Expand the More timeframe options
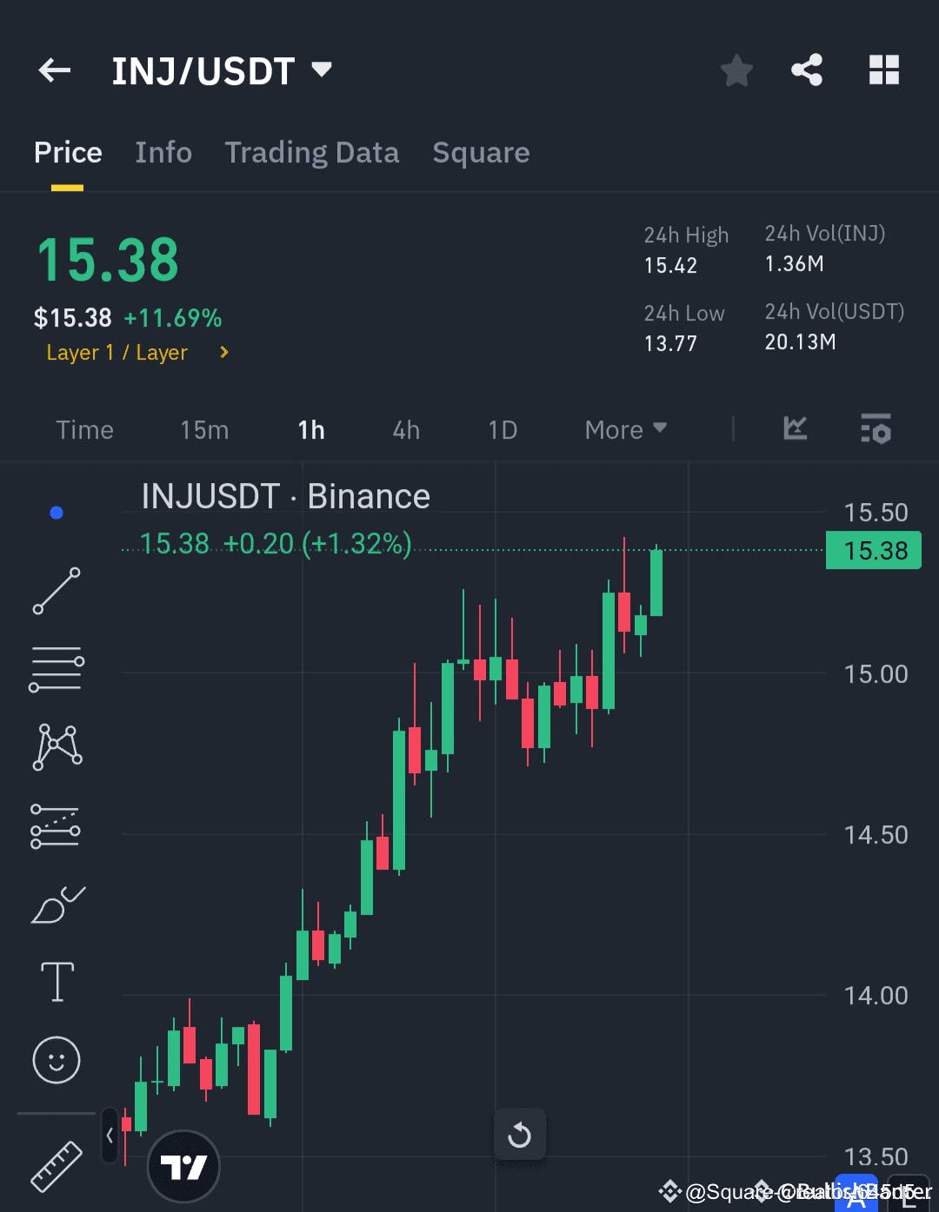 tap(624, 429)
